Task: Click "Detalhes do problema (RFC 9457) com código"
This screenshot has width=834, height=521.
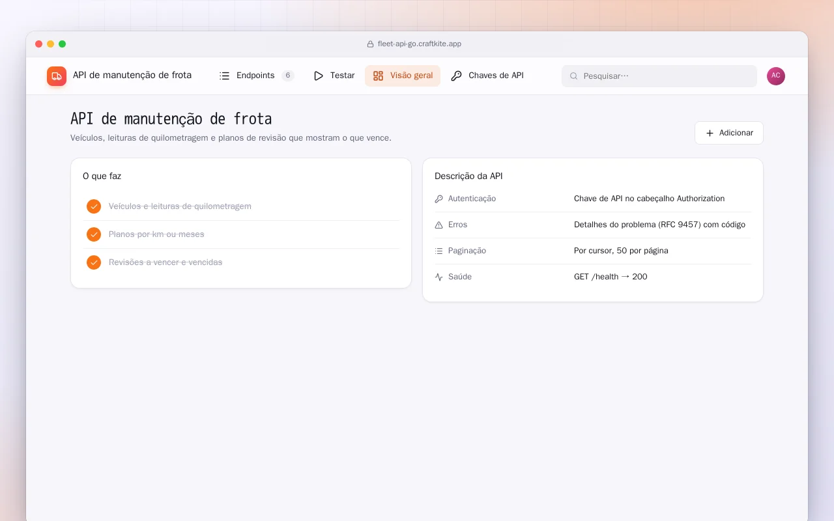Action: coord(659,225)
